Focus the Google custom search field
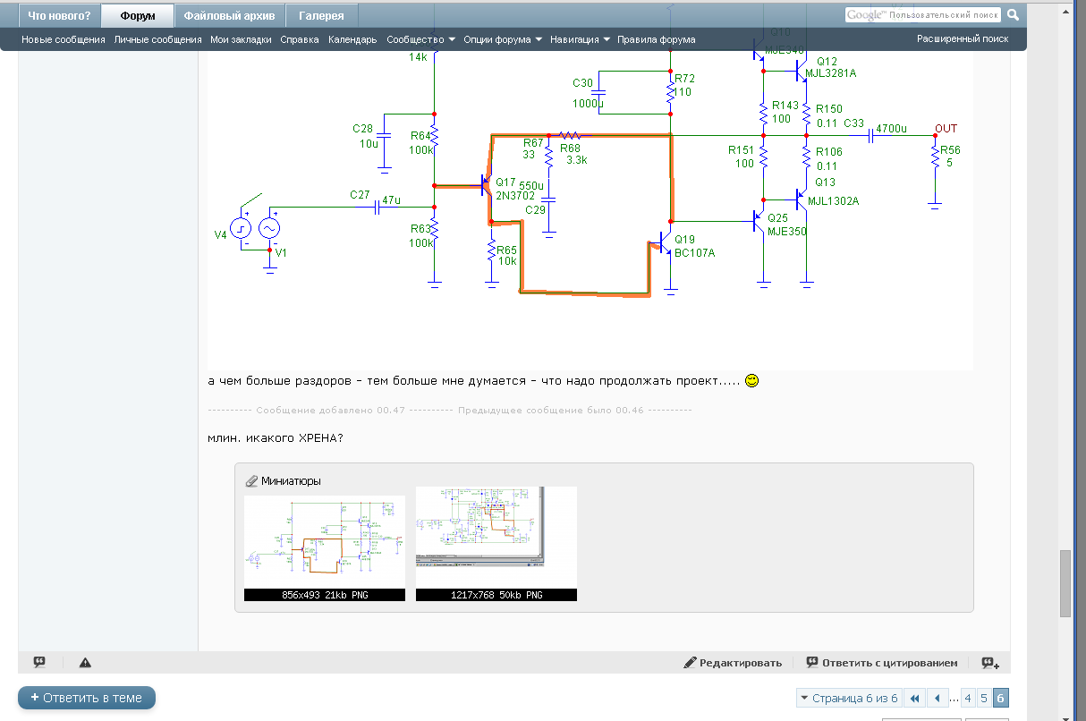Screen dimensions: 1086x721 click(x=923, y=14)
